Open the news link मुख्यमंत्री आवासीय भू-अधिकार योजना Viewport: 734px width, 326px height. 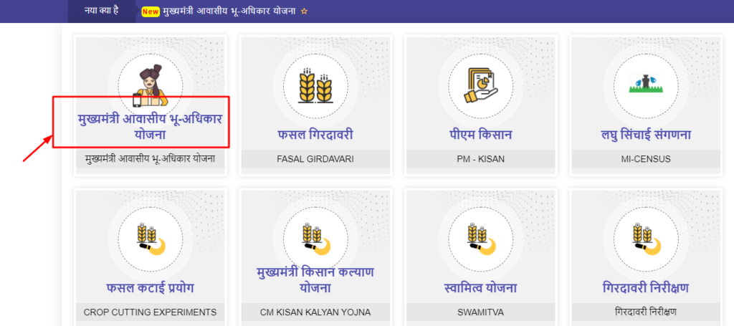(x=229, y=11)
